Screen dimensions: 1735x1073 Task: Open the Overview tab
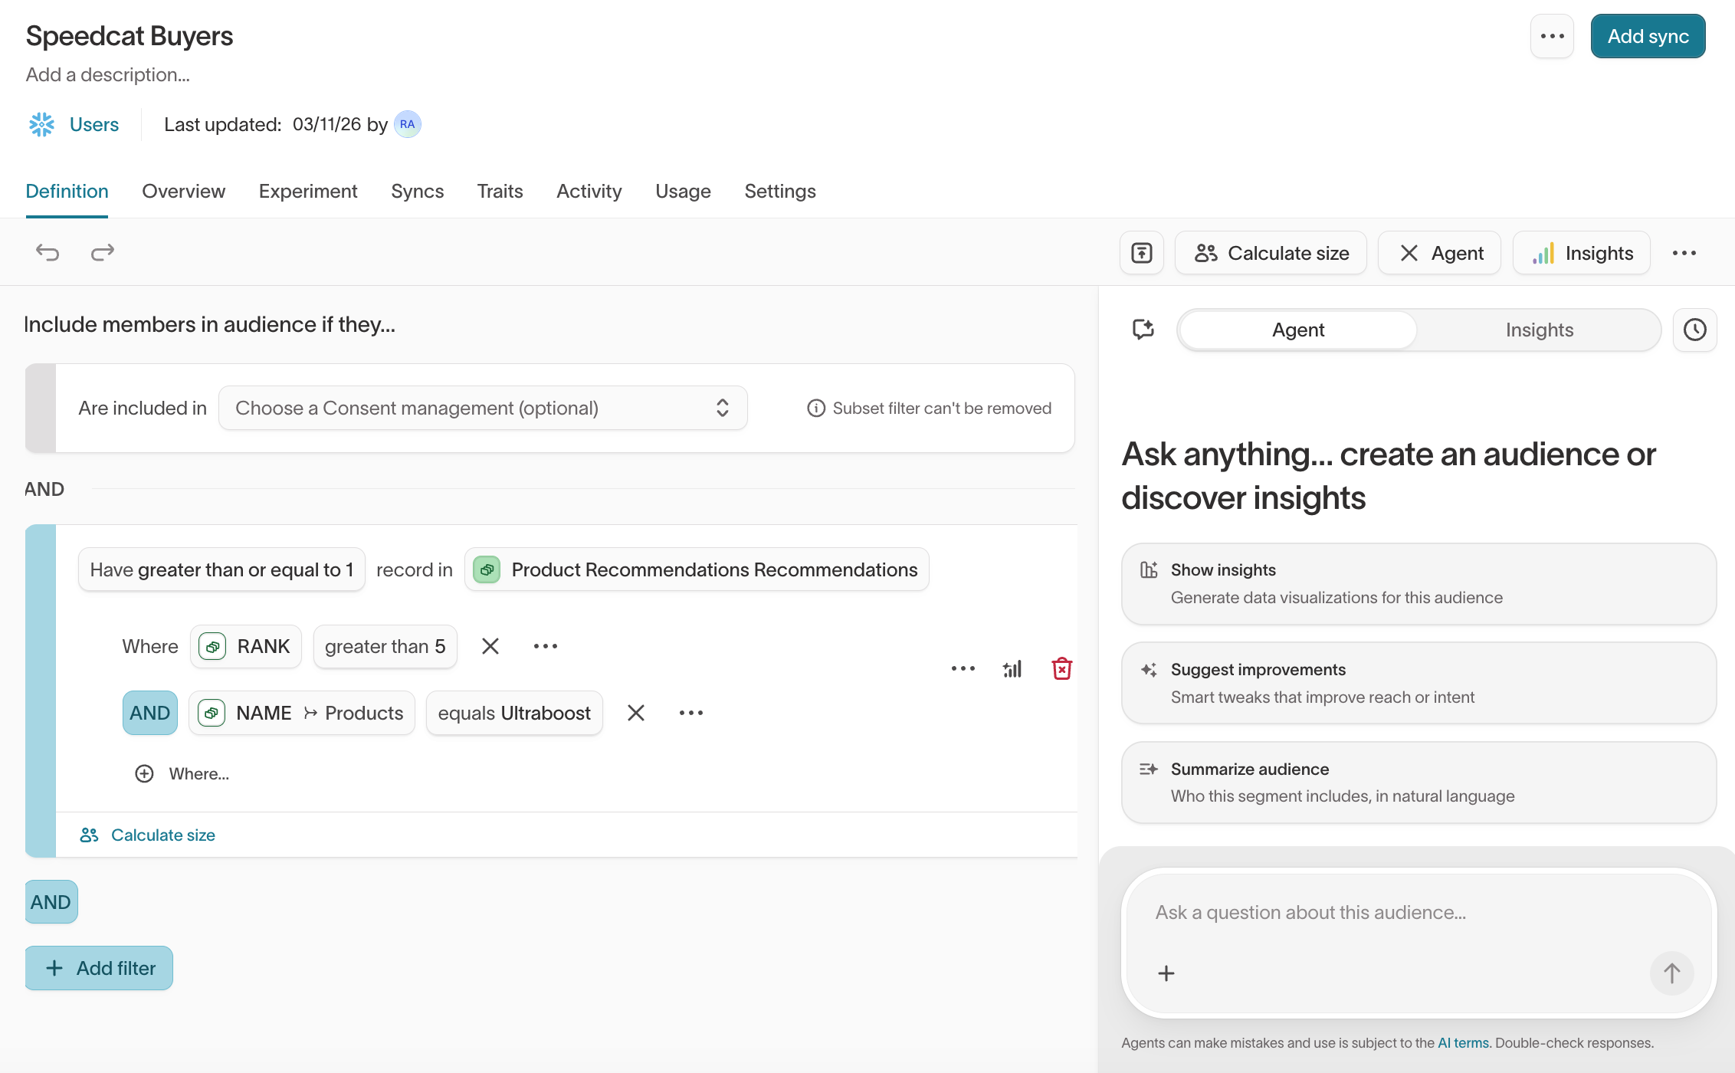click(x=184, y=191)
